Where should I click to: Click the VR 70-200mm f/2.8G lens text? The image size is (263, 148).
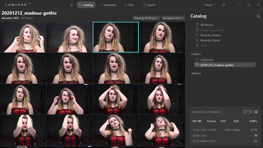204,141
